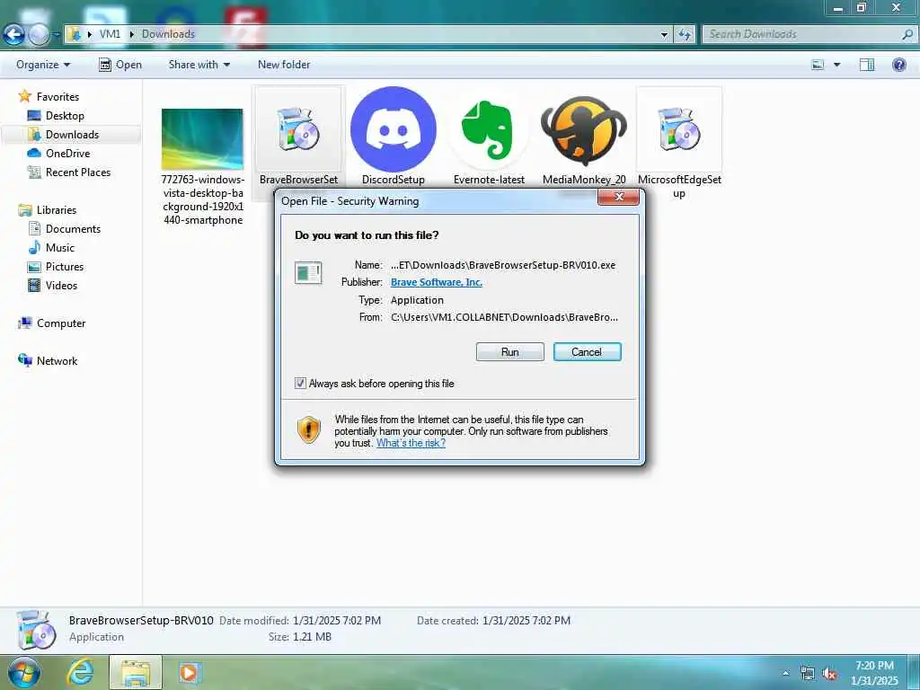Click the Run button
The width and height of the screenshot is (920, 690).
[x=510, y=352]
